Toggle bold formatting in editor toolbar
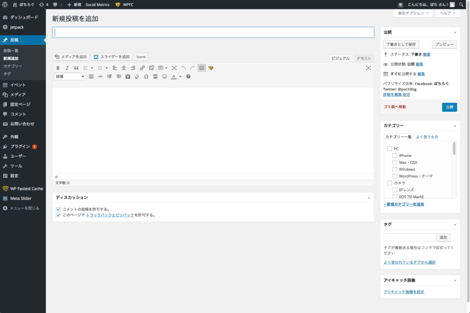The width and height of the screenshot is (470, 313). click(x=58, y=68)
